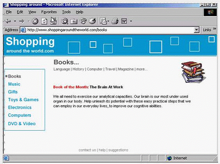Viewport: 220px width, 164px height.
Task: Open the Tools menu
Action: pyautogui.click(x=66, y=12)
